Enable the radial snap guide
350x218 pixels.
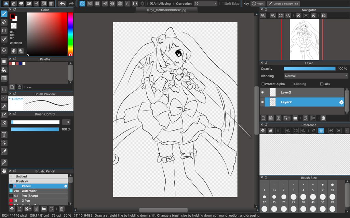pos(112,3)
